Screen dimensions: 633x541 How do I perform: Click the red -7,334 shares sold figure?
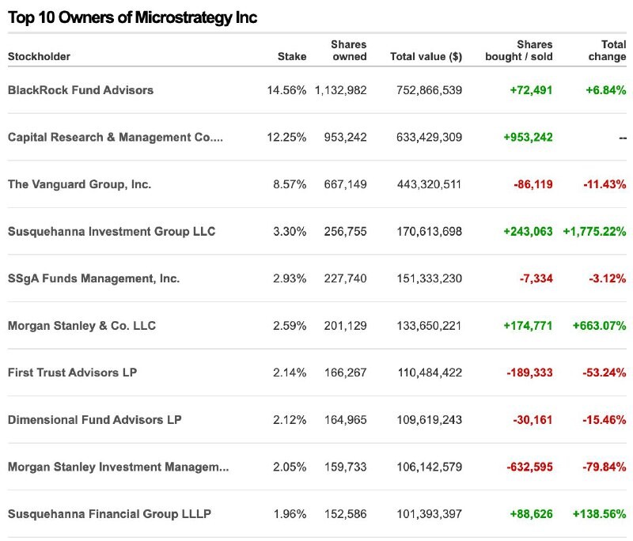(536, 278)
